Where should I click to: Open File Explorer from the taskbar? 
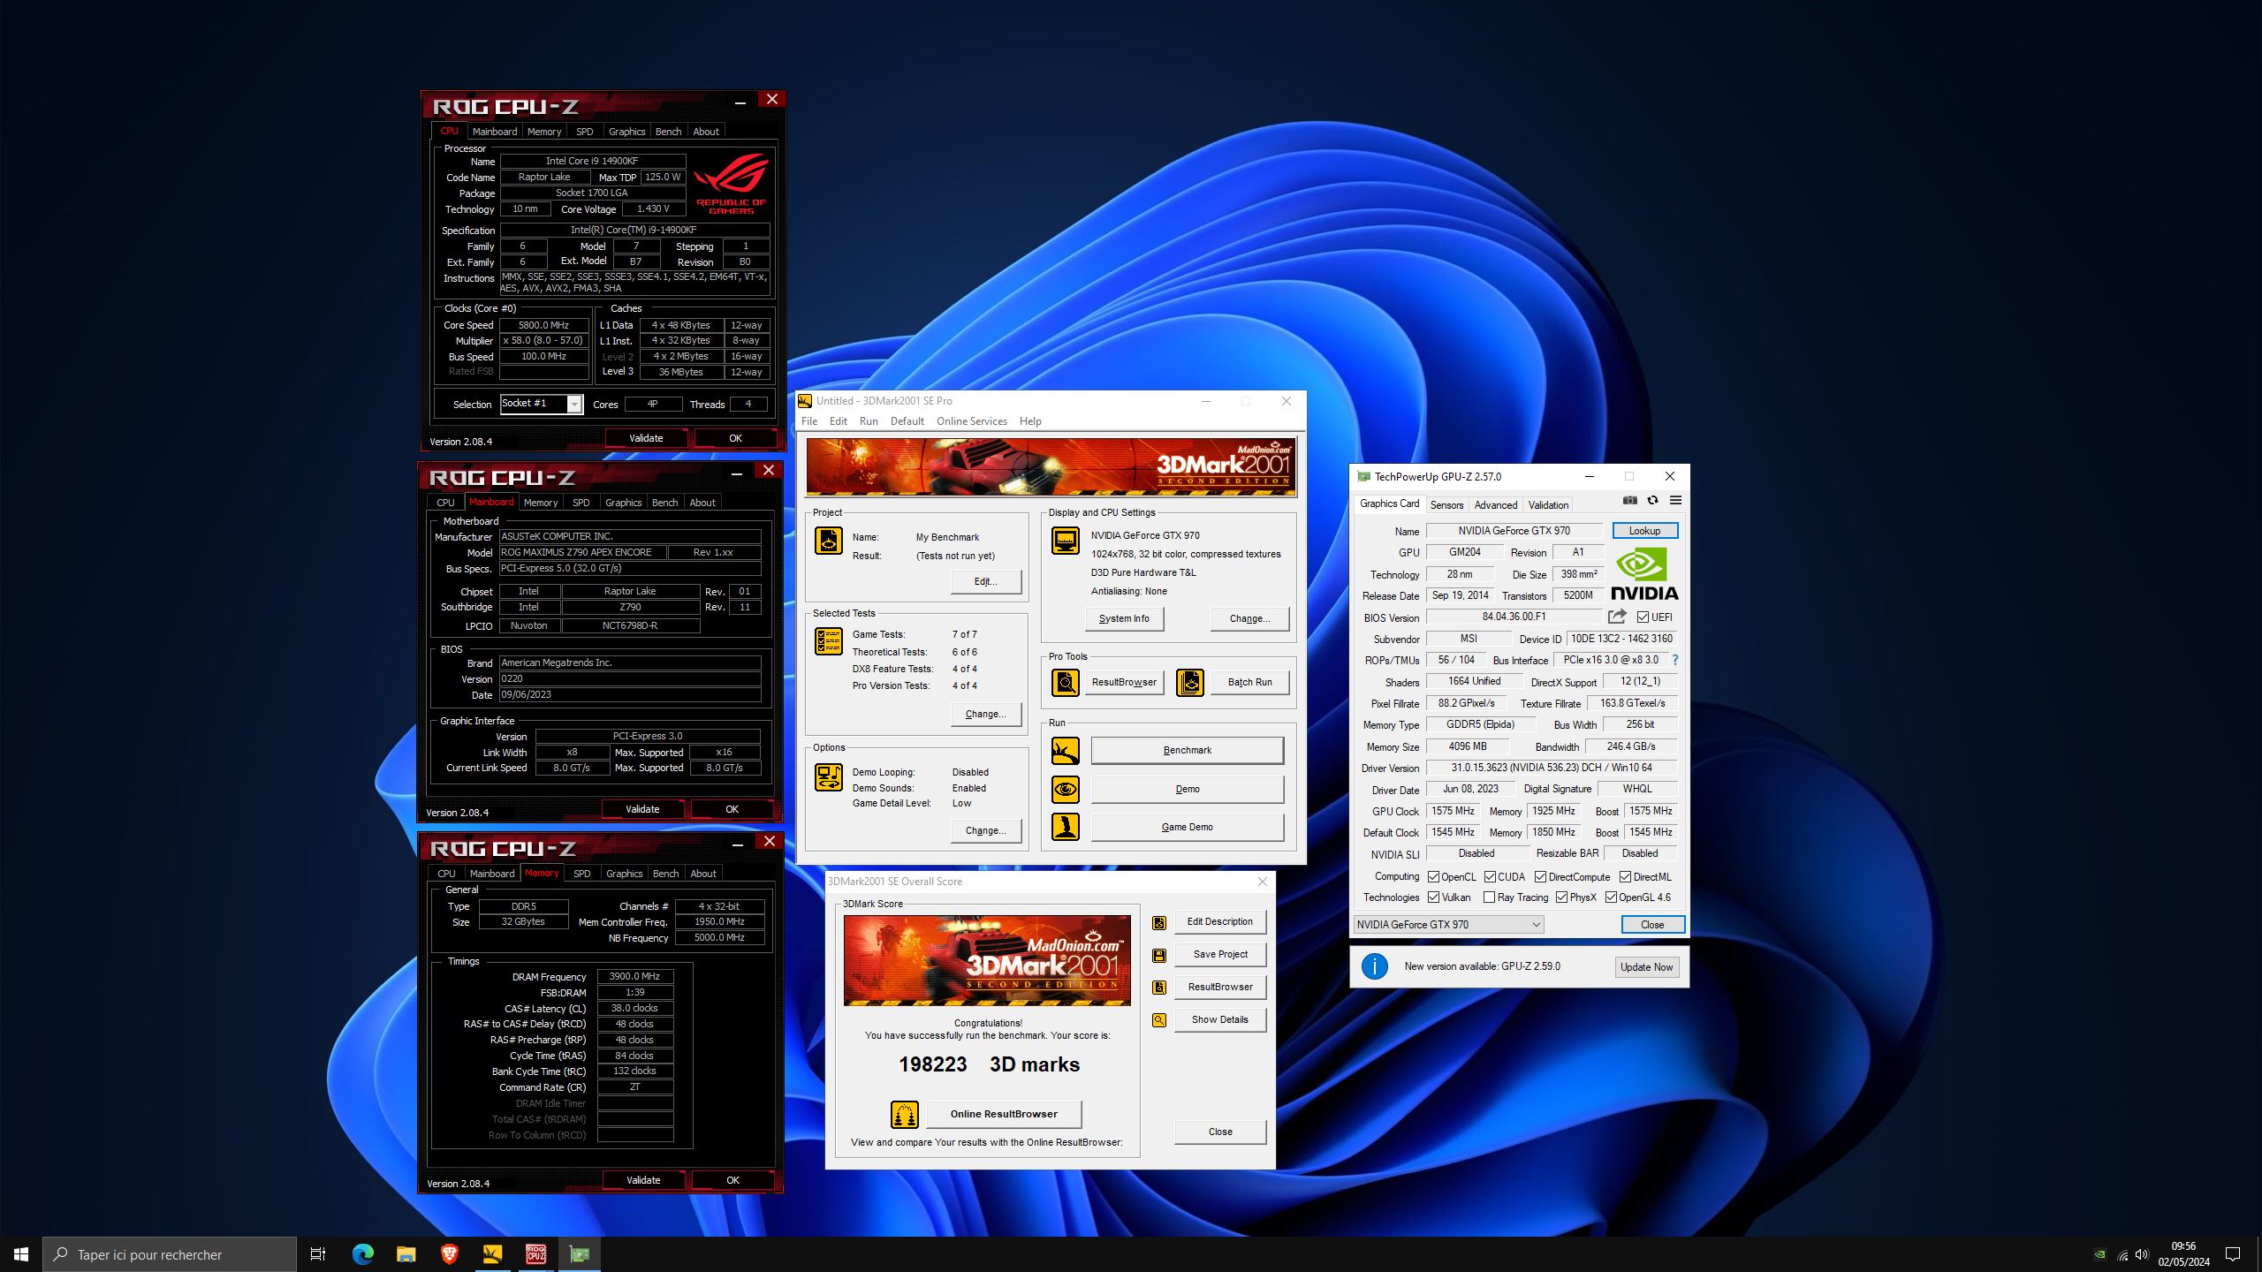(x=406, y=1254)
